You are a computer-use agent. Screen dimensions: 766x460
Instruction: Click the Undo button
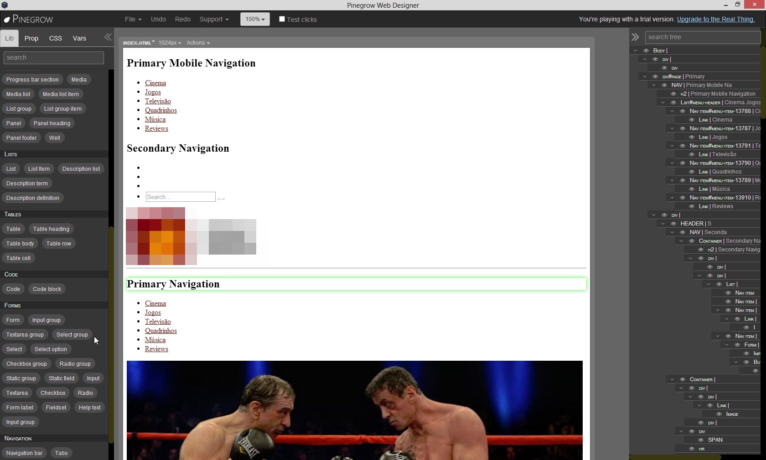(x=158, y=19)
